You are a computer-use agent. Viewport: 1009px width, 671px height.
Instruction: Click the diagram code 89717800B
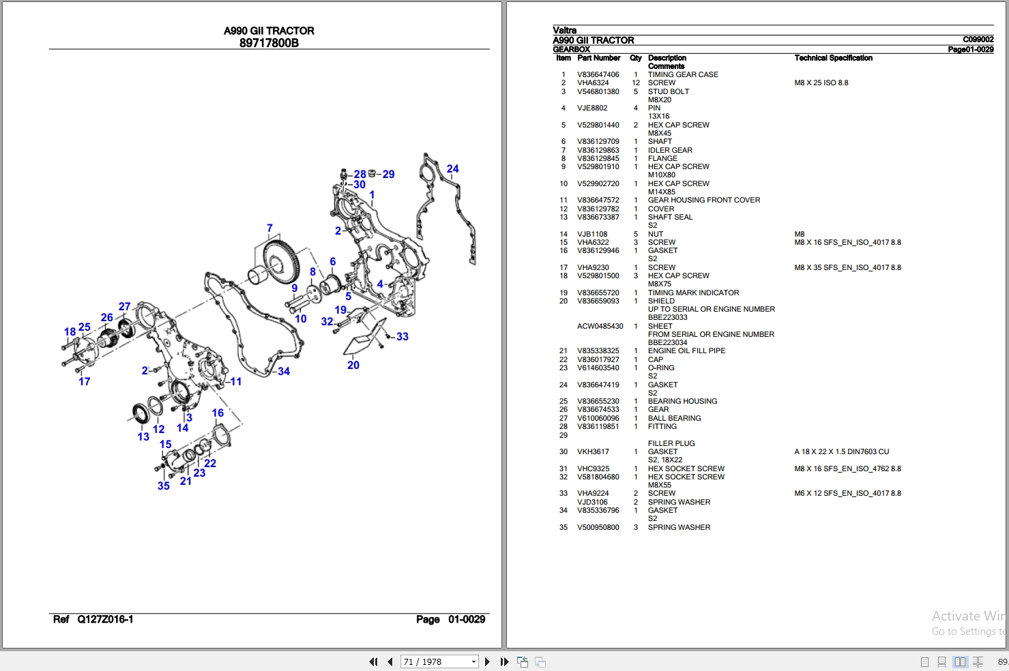click(x=269, y=43)
